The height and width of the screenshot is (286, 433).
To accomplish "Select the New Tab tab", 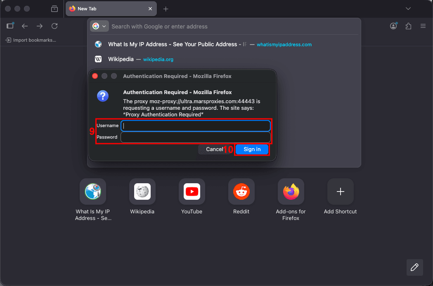I will tap(111, 9).
